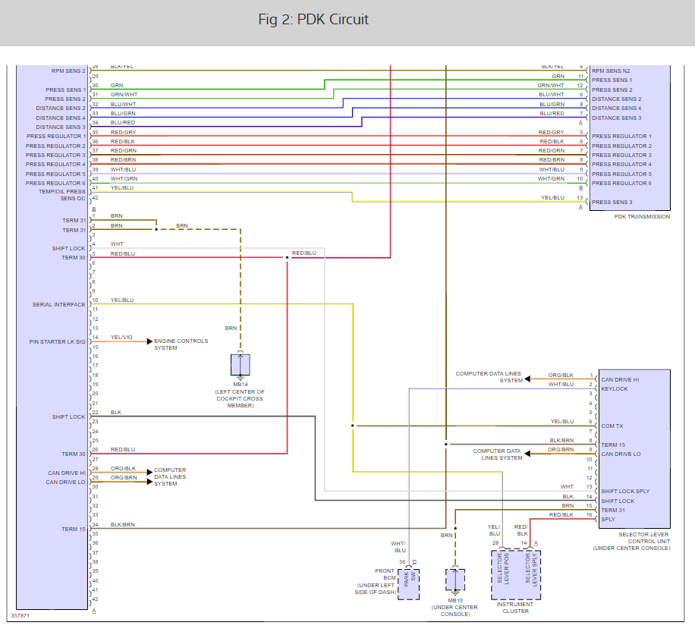Click the arrowhead on the ORG/BRN pin 9 wire

click(x=527, y=454)
